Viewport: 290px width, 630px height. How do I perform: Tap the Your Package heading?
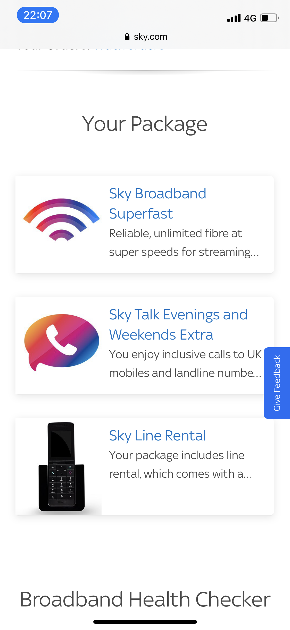145,124
